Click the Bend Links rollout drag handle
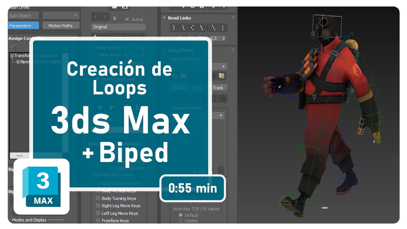407x229 pixels. [233, 18]
